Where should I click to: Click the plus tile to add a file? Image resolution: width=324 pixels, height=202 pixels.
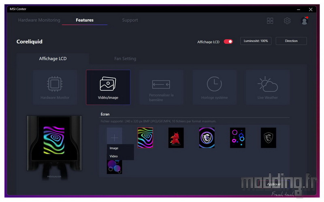(x=114, y=138)
